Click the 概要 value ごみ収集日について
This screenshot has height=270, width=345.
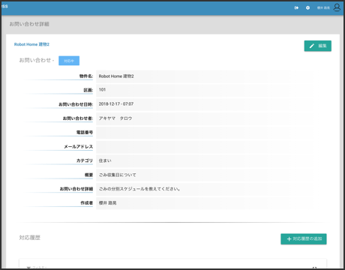coord(117,175)
